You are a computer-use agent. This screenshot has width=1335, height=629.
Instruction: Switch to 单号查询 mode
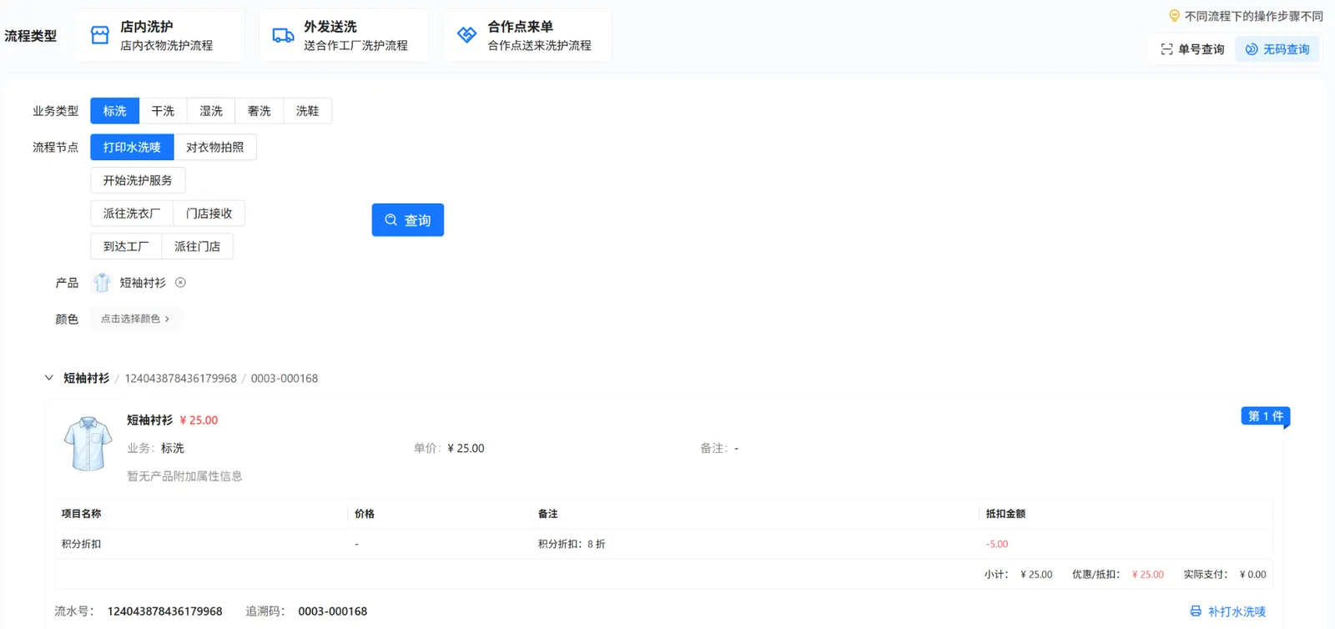[x=1192, y=49]
